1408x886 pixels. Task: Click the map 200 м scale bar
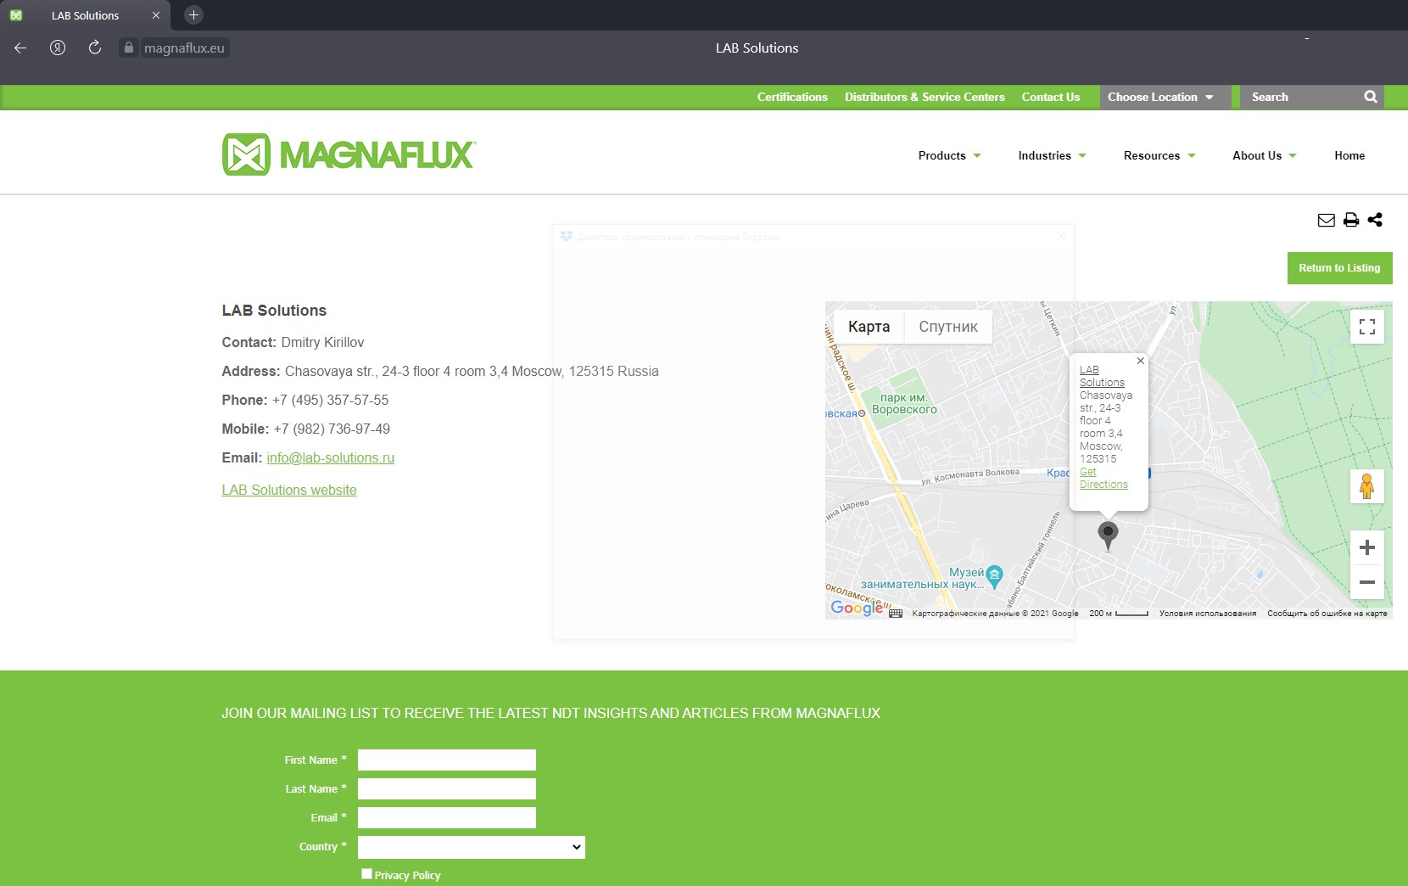tap(1119, 614)
